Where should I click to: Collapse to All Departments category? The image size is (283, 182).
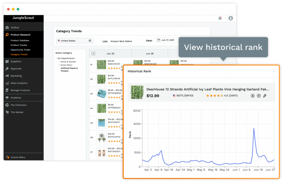tap(66, 58)
